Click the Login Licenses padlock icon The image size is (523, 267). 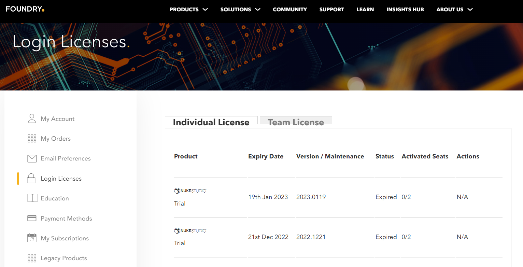click(31, 178)
